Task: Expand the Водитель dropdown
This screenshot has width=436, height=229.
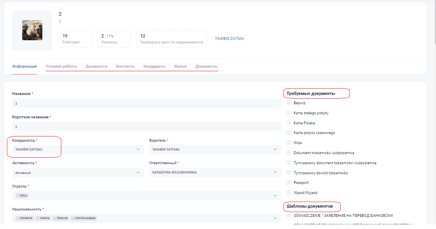Action: point(215,150)
